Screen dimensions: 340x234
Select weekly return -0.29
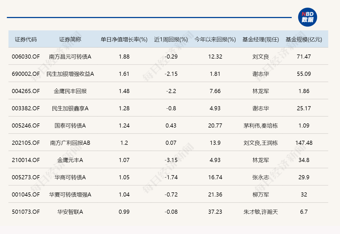[x=171, y=57]
